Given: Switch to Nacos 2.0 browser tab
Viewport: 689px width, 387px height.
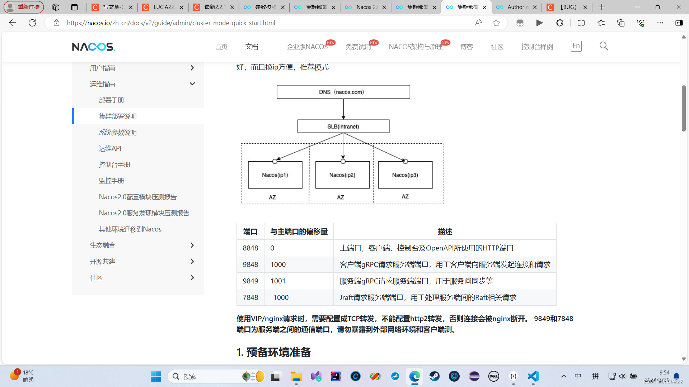Looking at the screenshot, I should click(x=366, y=7).
